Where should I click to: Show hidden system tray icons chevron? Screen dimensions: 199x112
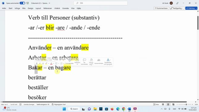162,109
